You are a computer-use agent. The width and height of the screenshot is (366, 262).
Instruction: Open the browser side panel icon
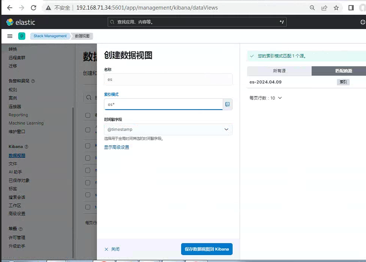pyautogui.click(x=351, y=8)
